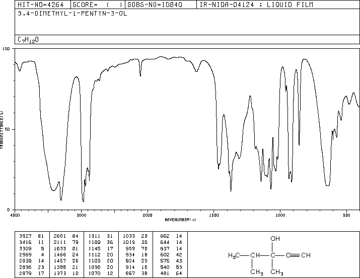Select the H3C group in the structure
The height and width of the screenshot is (278, 360).
point(234,255)
